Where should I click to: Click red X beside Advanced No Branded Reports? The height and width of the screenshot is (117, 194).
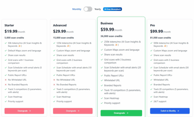pos(54,84)
